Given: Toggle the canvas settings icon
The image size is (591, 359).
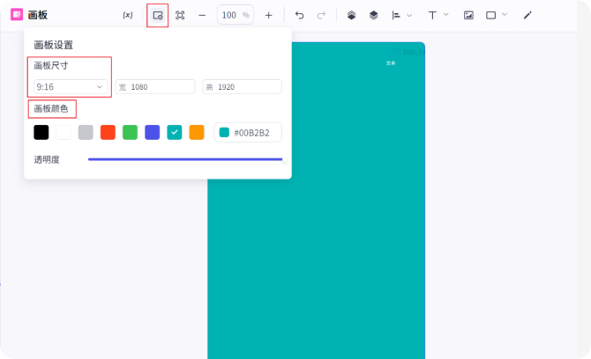Looking at the screenshot, I should 158,16.
